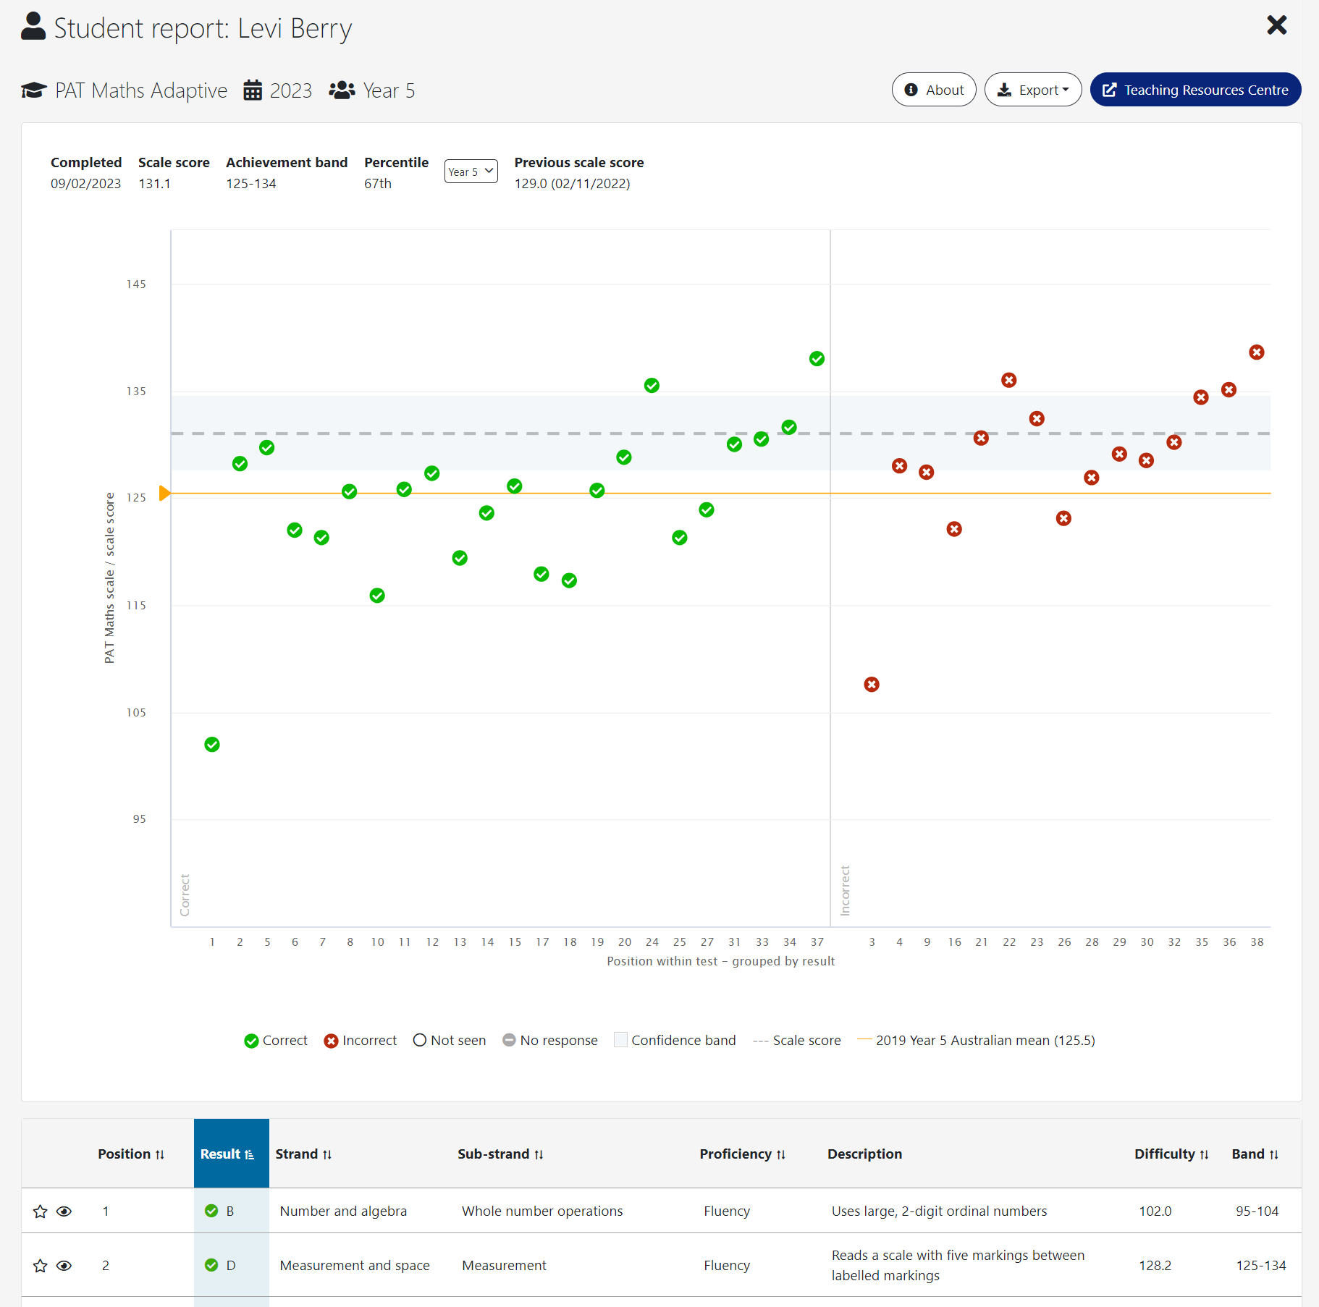Click the correct marker for question 1
Screen dimensions: 1319x1307
tap(212, 745)
